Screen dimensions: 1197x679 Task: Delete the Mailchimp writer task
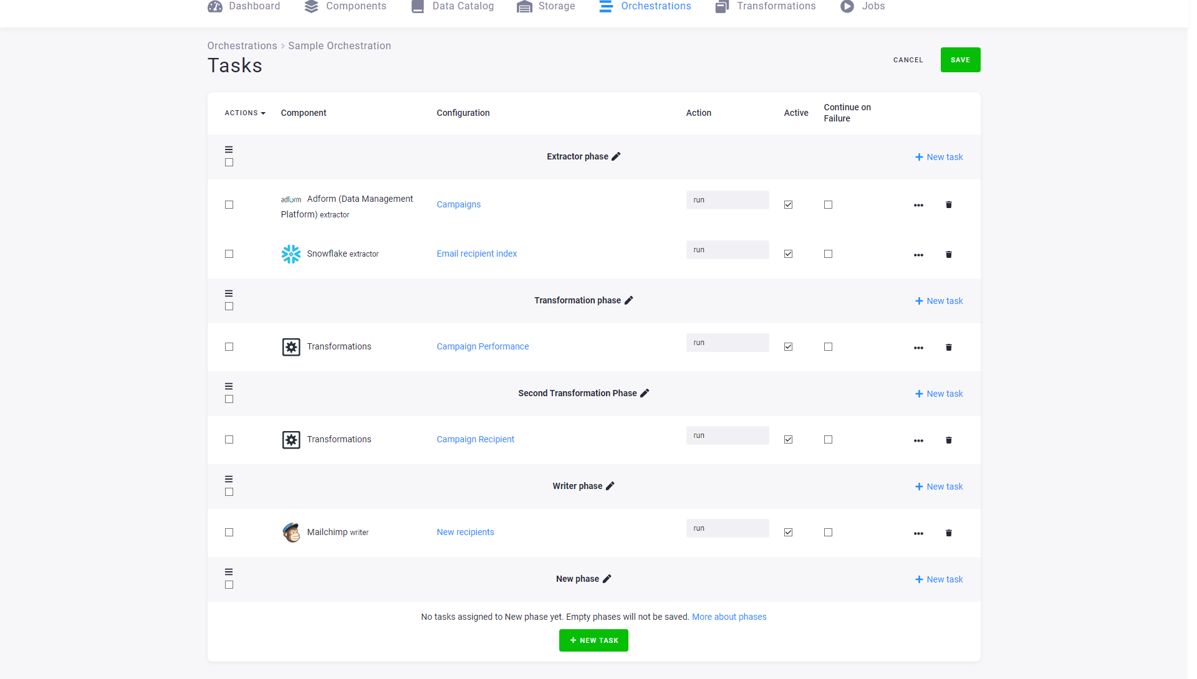pyautogui.click(x=948, y=533)
